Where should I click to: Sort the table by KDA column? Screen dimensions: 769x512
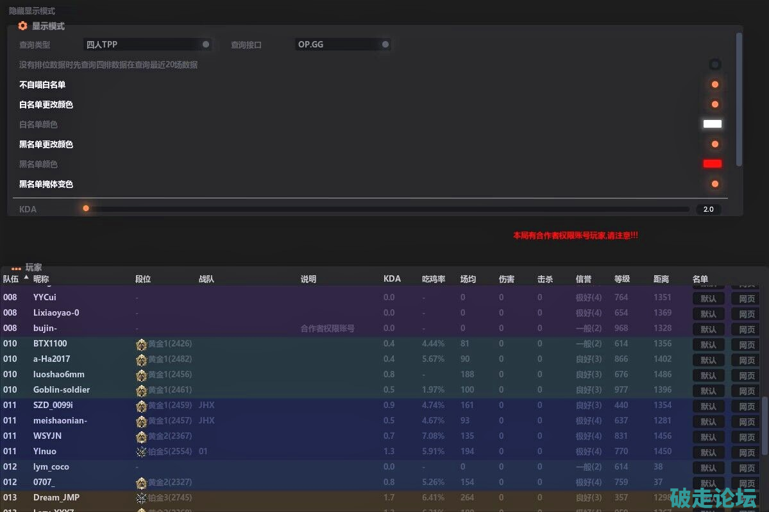pyautogui.click(x=392, y=279)
